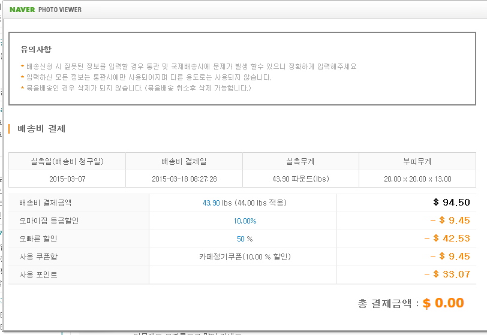
Task: Select the 부피무게 column header
Action: (x=417, y=161)
